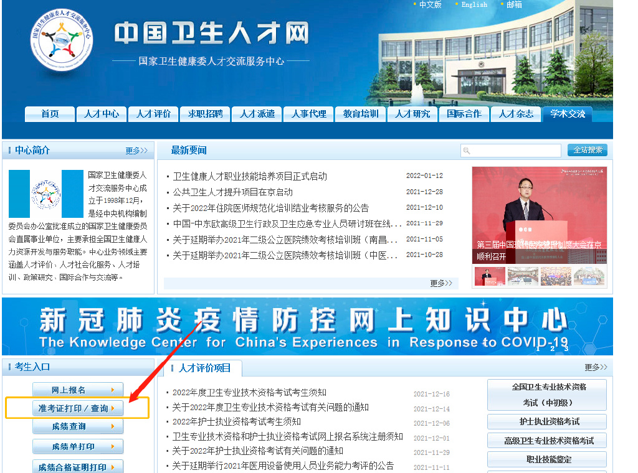Click the 成绩合格证明打印 button

[78, 467]
